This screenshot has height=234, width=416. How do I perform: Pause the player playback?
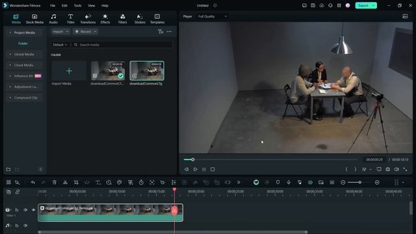(x=204, y=169)
